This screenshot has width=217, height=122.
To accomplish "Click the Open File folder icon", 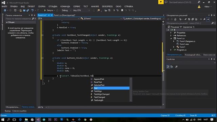I will pos(21,11).
